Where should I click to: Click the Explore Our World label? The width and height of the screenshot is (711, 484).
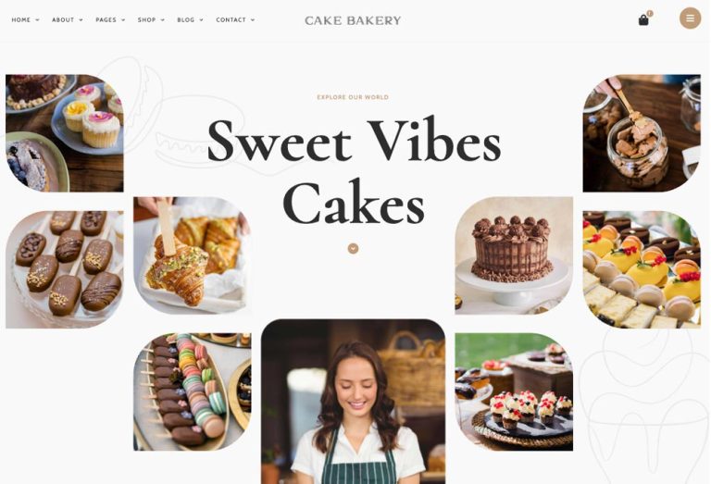tap(353, 97)
